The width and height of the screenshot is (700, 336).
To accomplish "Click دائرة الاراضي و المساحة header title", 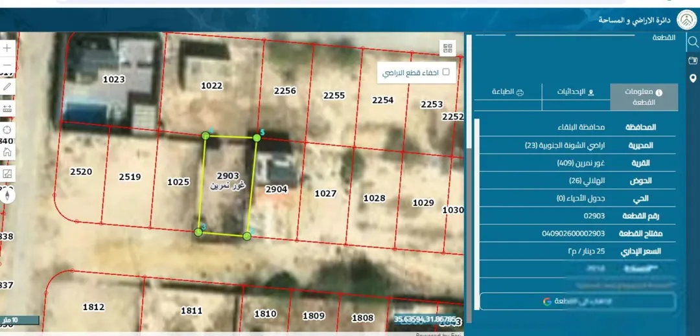I will [x=635, y=21].
